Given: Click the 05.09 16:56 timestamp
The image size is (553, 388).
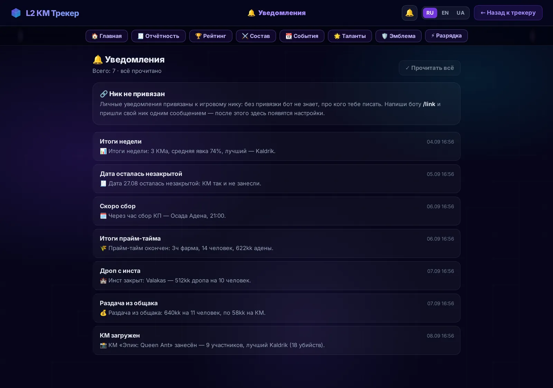Looking at the screenshot, I should pyautogui.click(x=440, y=174).
